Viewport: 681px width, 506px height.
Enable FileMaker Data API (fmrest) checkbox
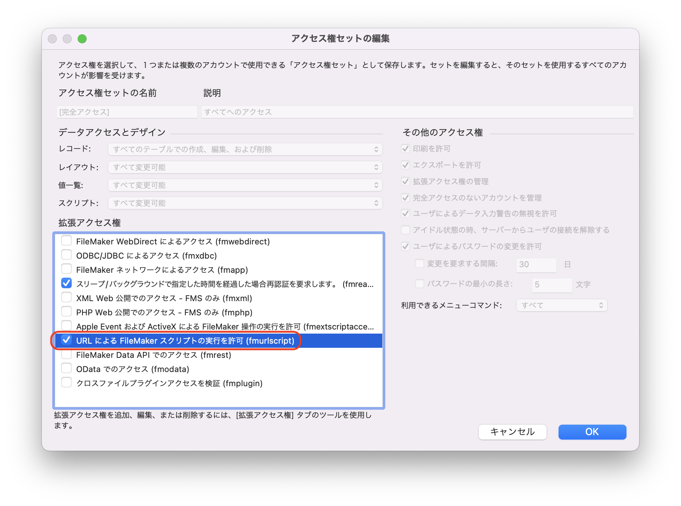(66, 354)
